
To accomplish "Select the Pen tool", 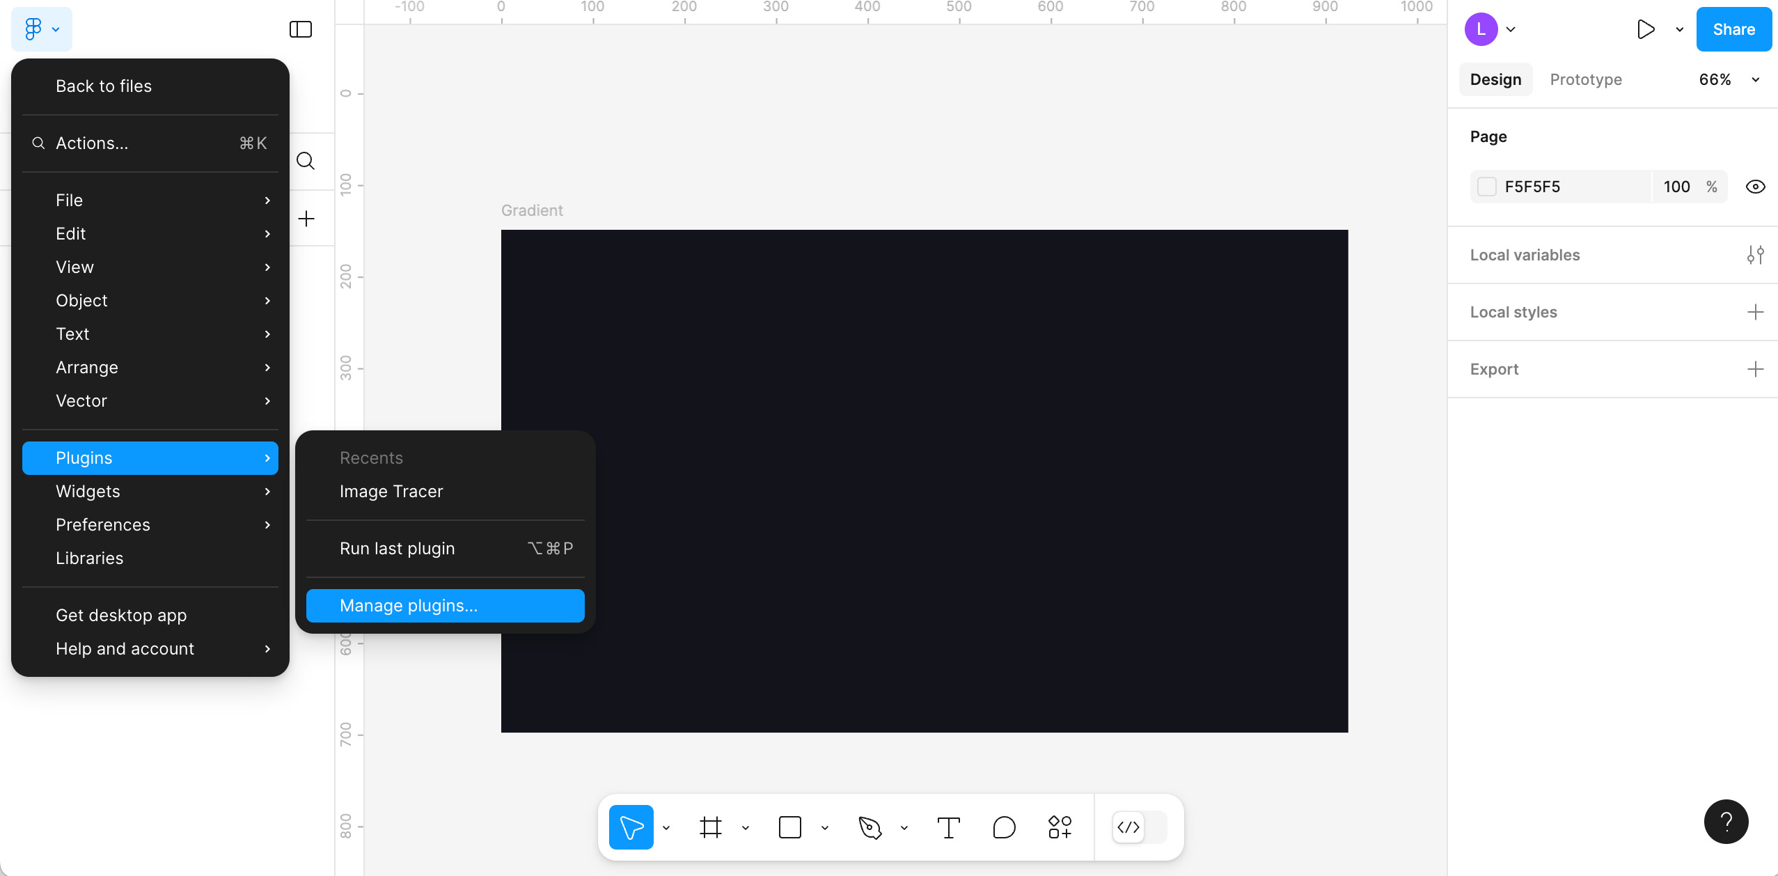I will pos(871,827).
